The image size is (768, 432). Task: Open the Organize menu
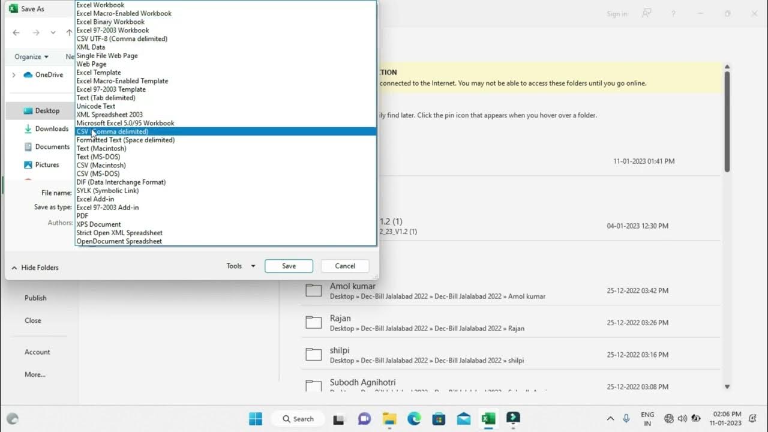click(x=31, y=56)
